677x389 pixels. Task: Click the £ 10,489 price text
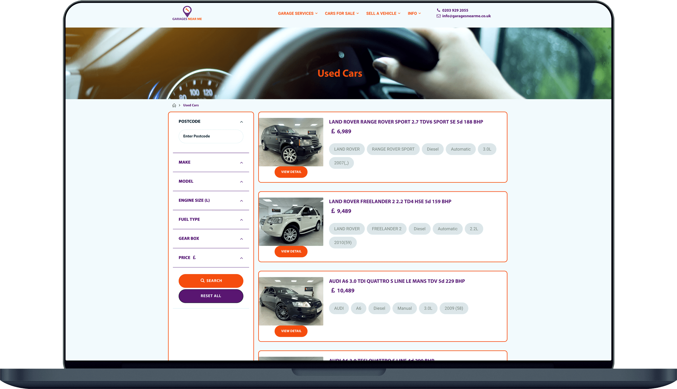coord(342,291)
